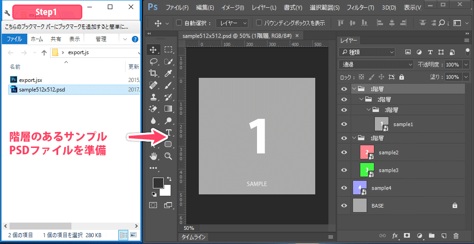Click Lock all padlock icon in lock row
474x244 pixels.
[402, 77]
